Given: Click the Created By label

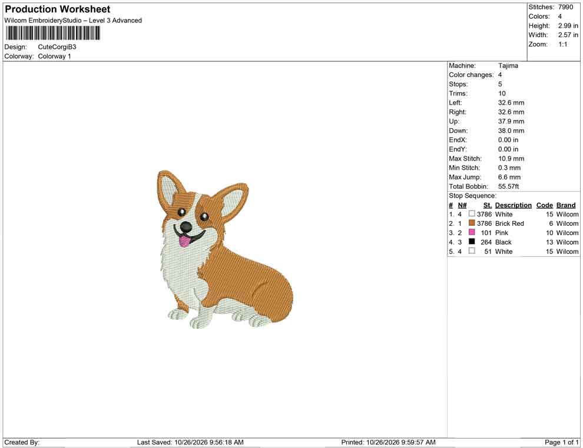Looking at the screenshot, I should click(x=22, y=442).
